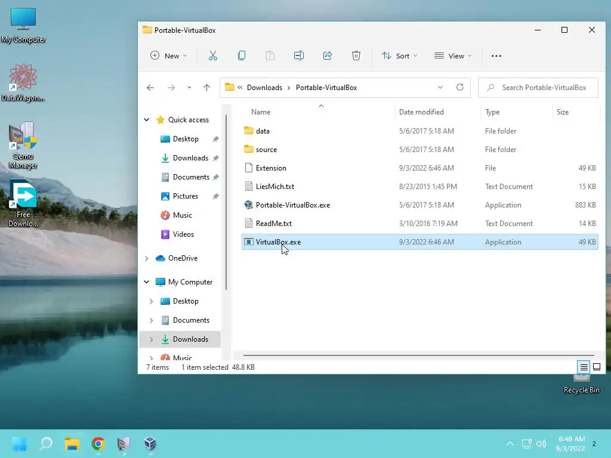Show hidden tray icons chevron
Viewport: 611px width, 458px height.
click(x=510, y=444)
